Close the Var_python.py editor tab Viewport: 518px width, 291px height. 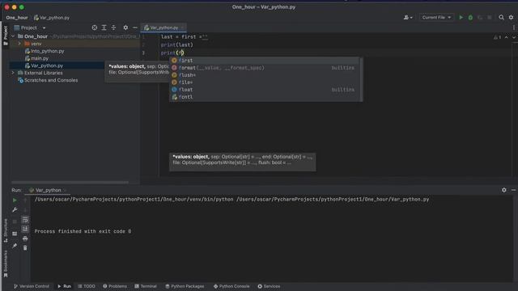tap(182, 27)
